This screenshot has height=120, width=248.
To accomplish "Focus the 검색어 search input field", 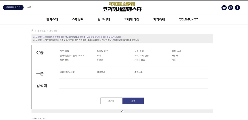I will pos(134,86).
